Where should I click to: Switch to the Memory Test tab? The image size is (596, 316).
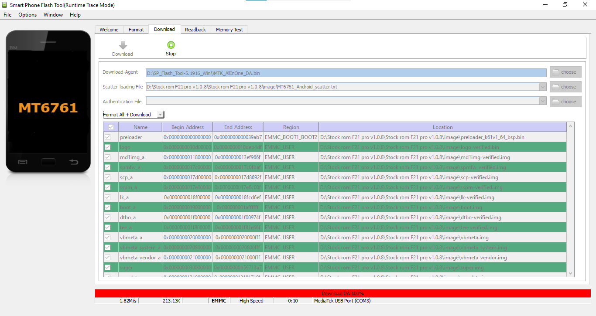coord(229,30)
